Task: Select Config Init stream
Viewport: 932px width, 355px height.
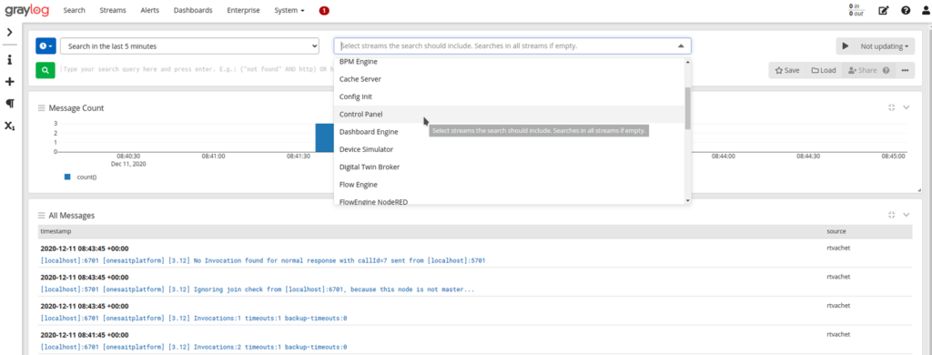Action: point(509,96)
